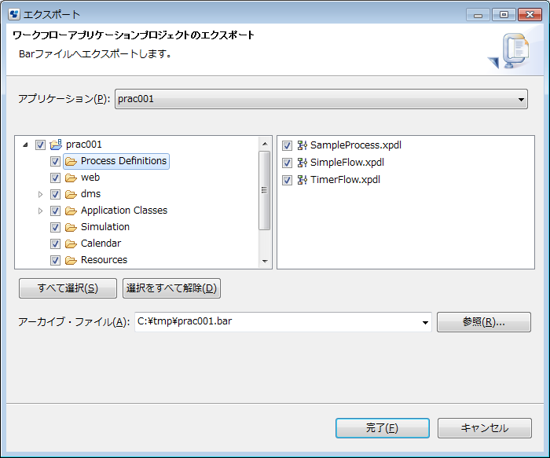
Task: Collapse the prac001 tree node
Action: pos(25,145)
